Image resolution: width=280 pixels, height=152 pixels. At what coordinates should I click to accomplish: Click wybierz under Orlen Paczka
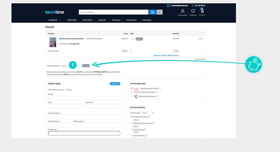[x=136, y=132]
